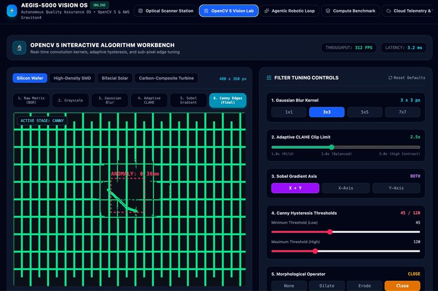Select X + Y Sobel gradient axis

295,188
